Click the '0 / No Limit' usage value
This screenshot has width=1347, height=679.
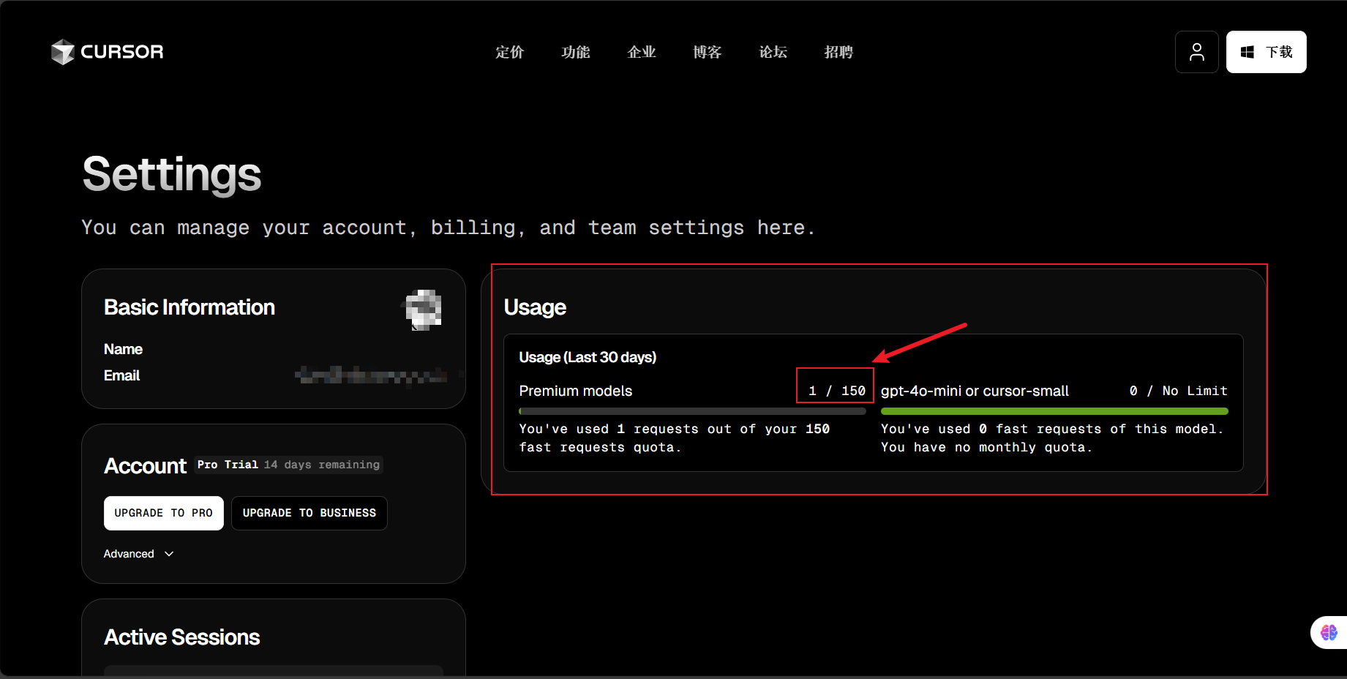tap(1178, 391)
